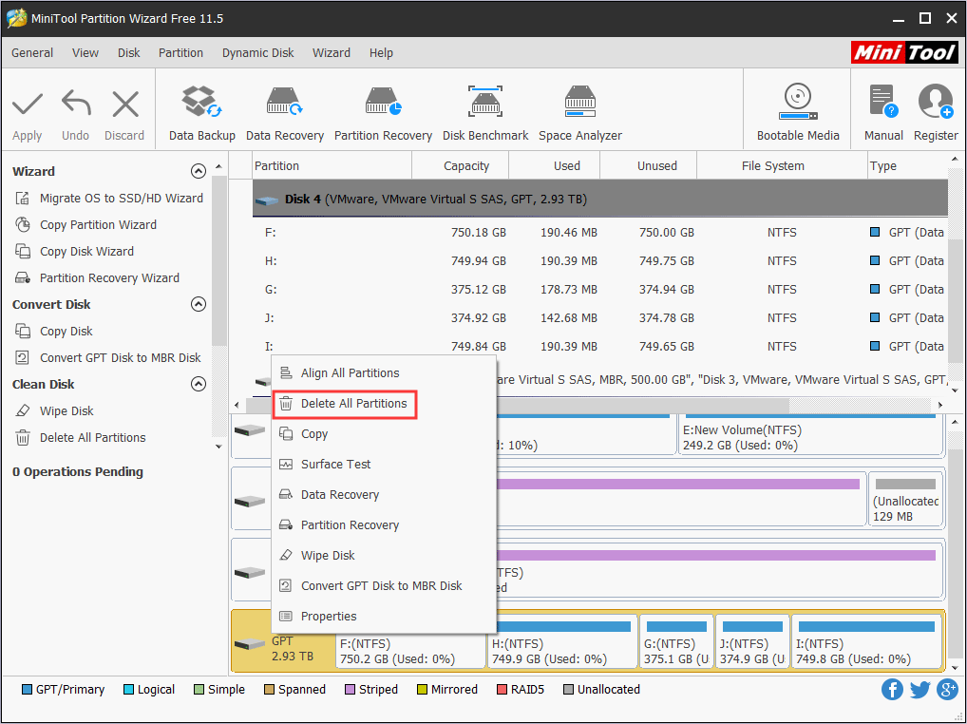The width and height of the screenshot is (967, 724).
Task: Choose Wipe Disk in context menu
Action: [x=384, y=556]
